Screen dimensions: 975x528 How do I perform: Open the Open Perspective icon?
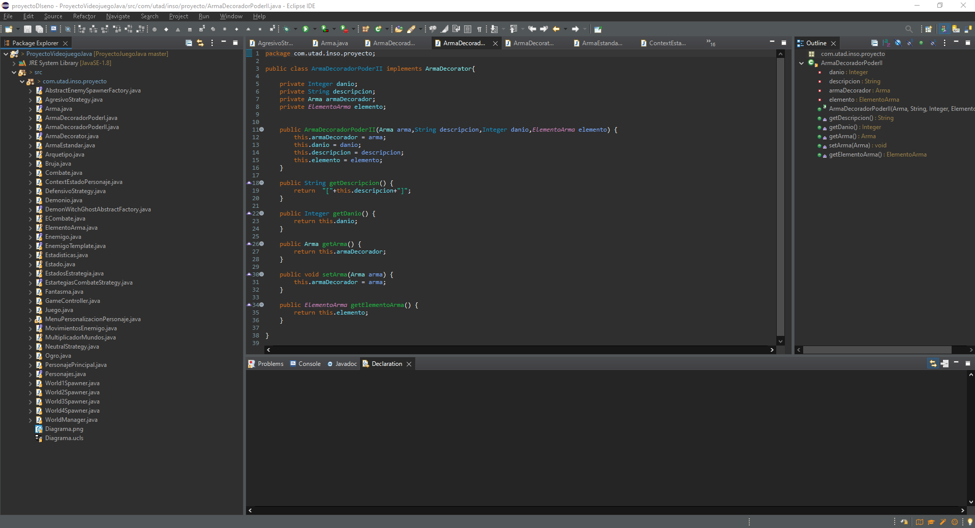pyautogui.click(x=929, y=29)
